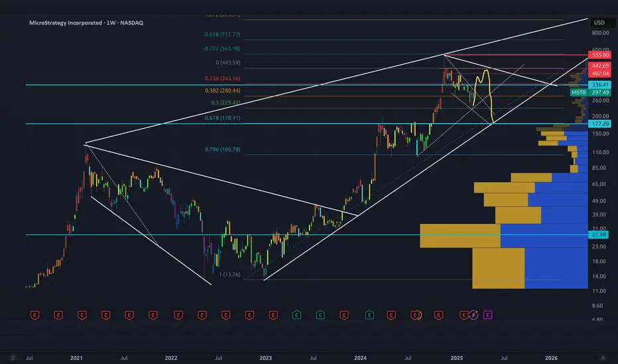
Task: Click the 110.00 price axis value
Action: (600, 152)
